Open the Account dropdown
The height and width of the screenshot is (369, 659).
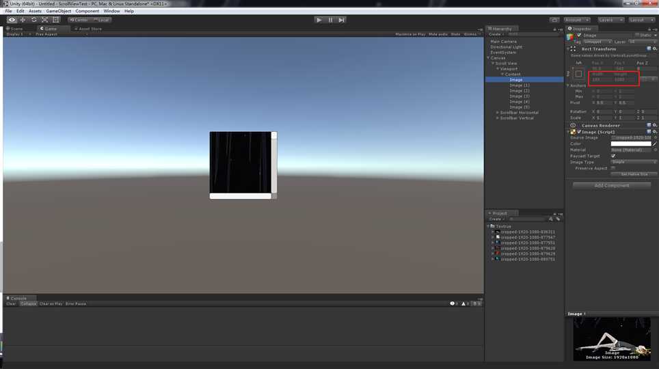pos(576,20)
